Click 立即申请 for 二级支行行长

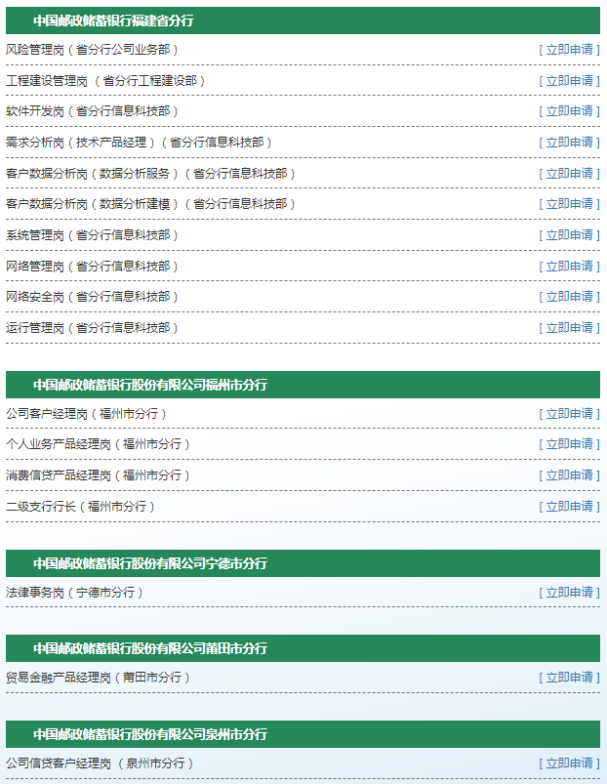[569, 507]
